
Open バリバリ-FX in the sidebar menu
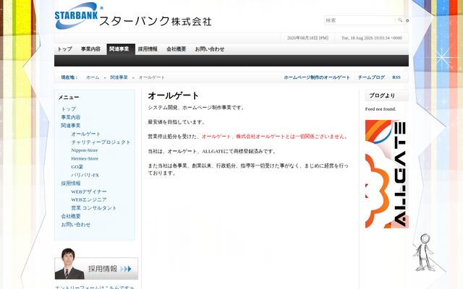[85, 175]
